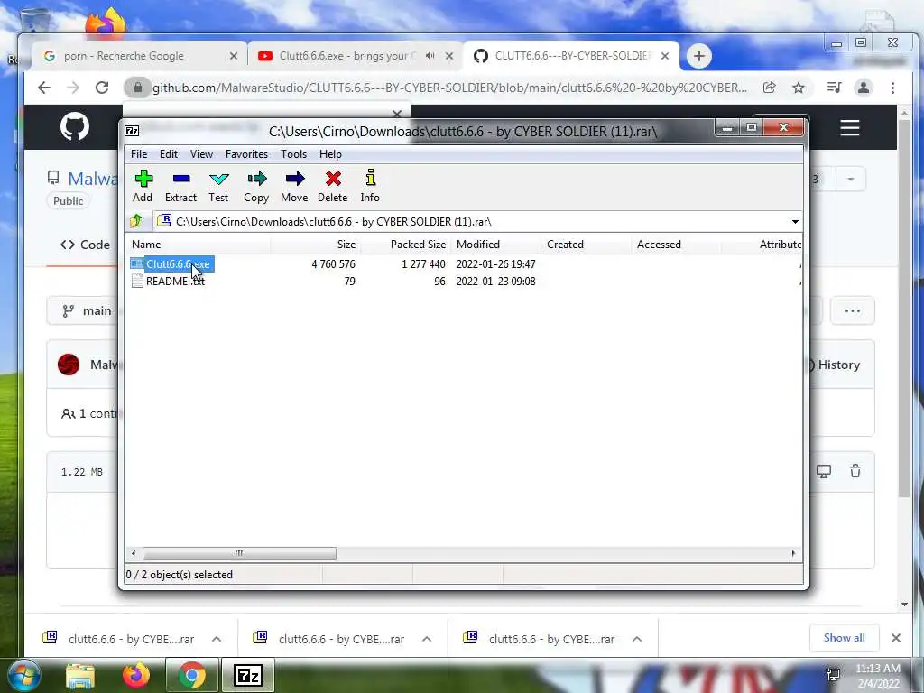This screenshot has height=693, width=924.
Task: Open the Tools menu
Action: (x=293, y=153)
